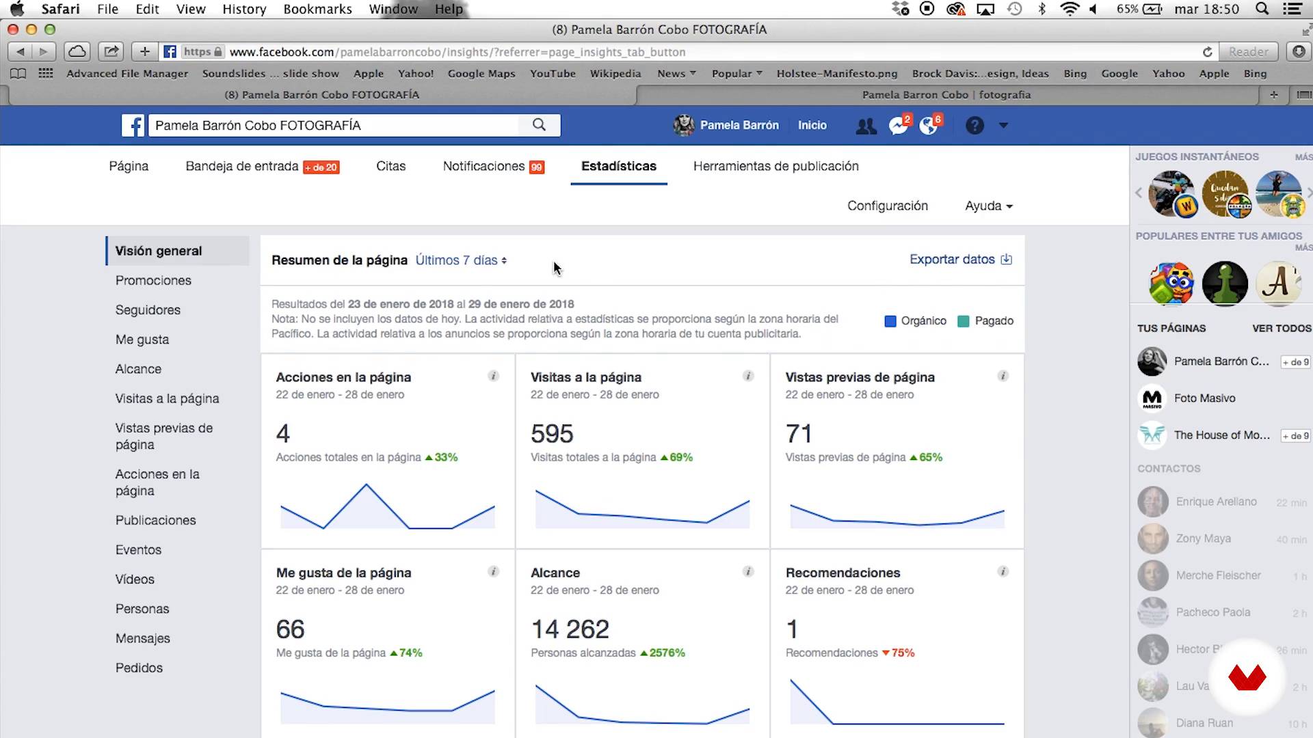Click info icon on Alcance card
This screenshot has width=1313, height=738.
click(x=748, y=571)
